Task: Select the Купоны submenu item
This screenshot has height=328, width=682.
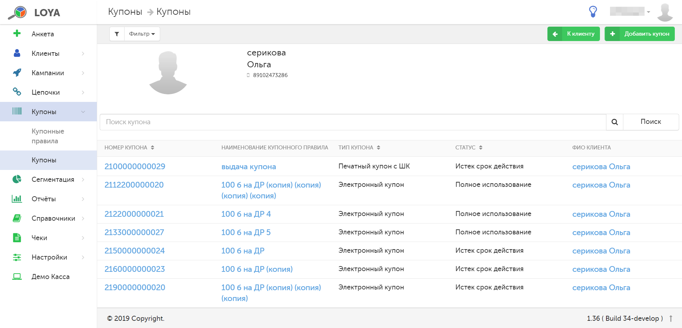Action: [x=48, y=160]
